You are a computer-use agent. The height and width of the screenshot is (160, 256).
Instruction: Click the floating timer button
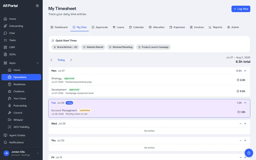(249, 153)
